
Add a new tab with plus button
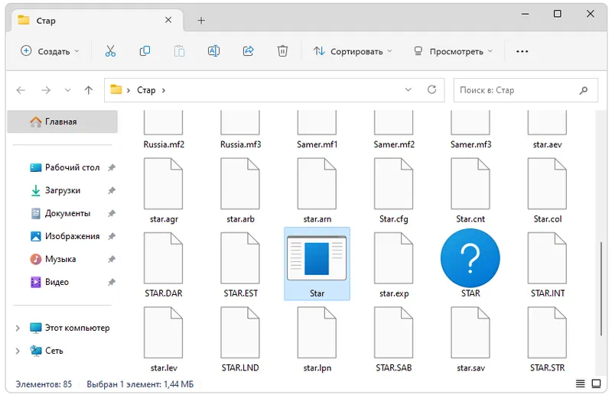click(201, 21)
